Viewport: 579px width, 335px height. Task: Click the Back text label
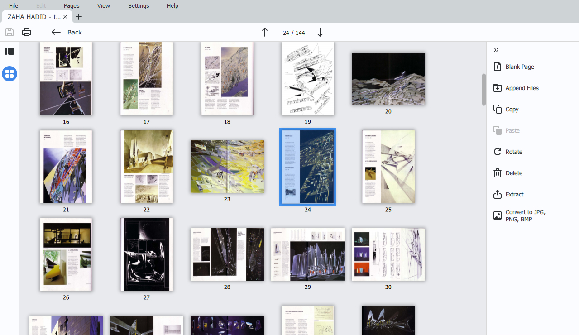tap(75, 32)
